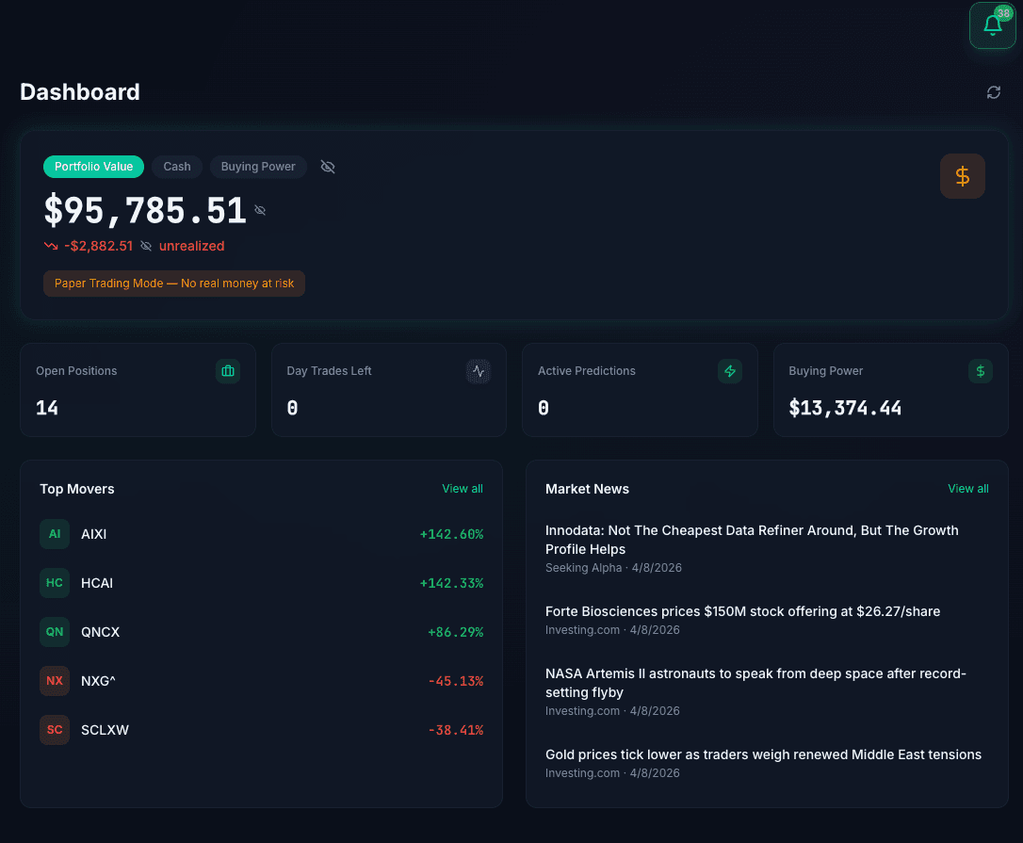1023x843 pixels.
Task: Toggle hide-balances eye icon beside Buying Power tab
Action: pos(328,167)
